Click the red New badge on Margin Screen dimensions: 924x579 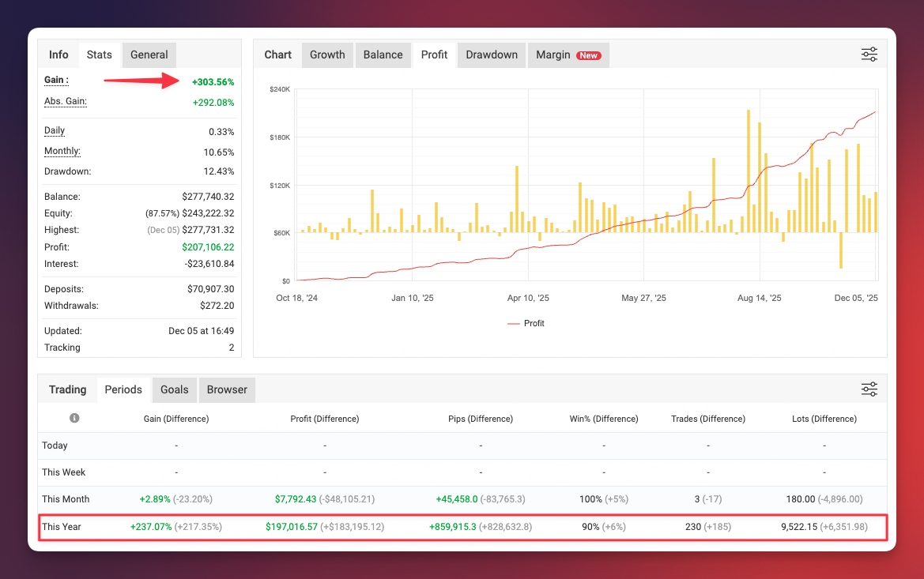(588, 55)
